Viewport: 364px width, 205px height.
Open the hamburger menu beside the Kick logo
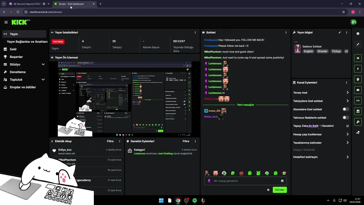(x=6, y=22)
